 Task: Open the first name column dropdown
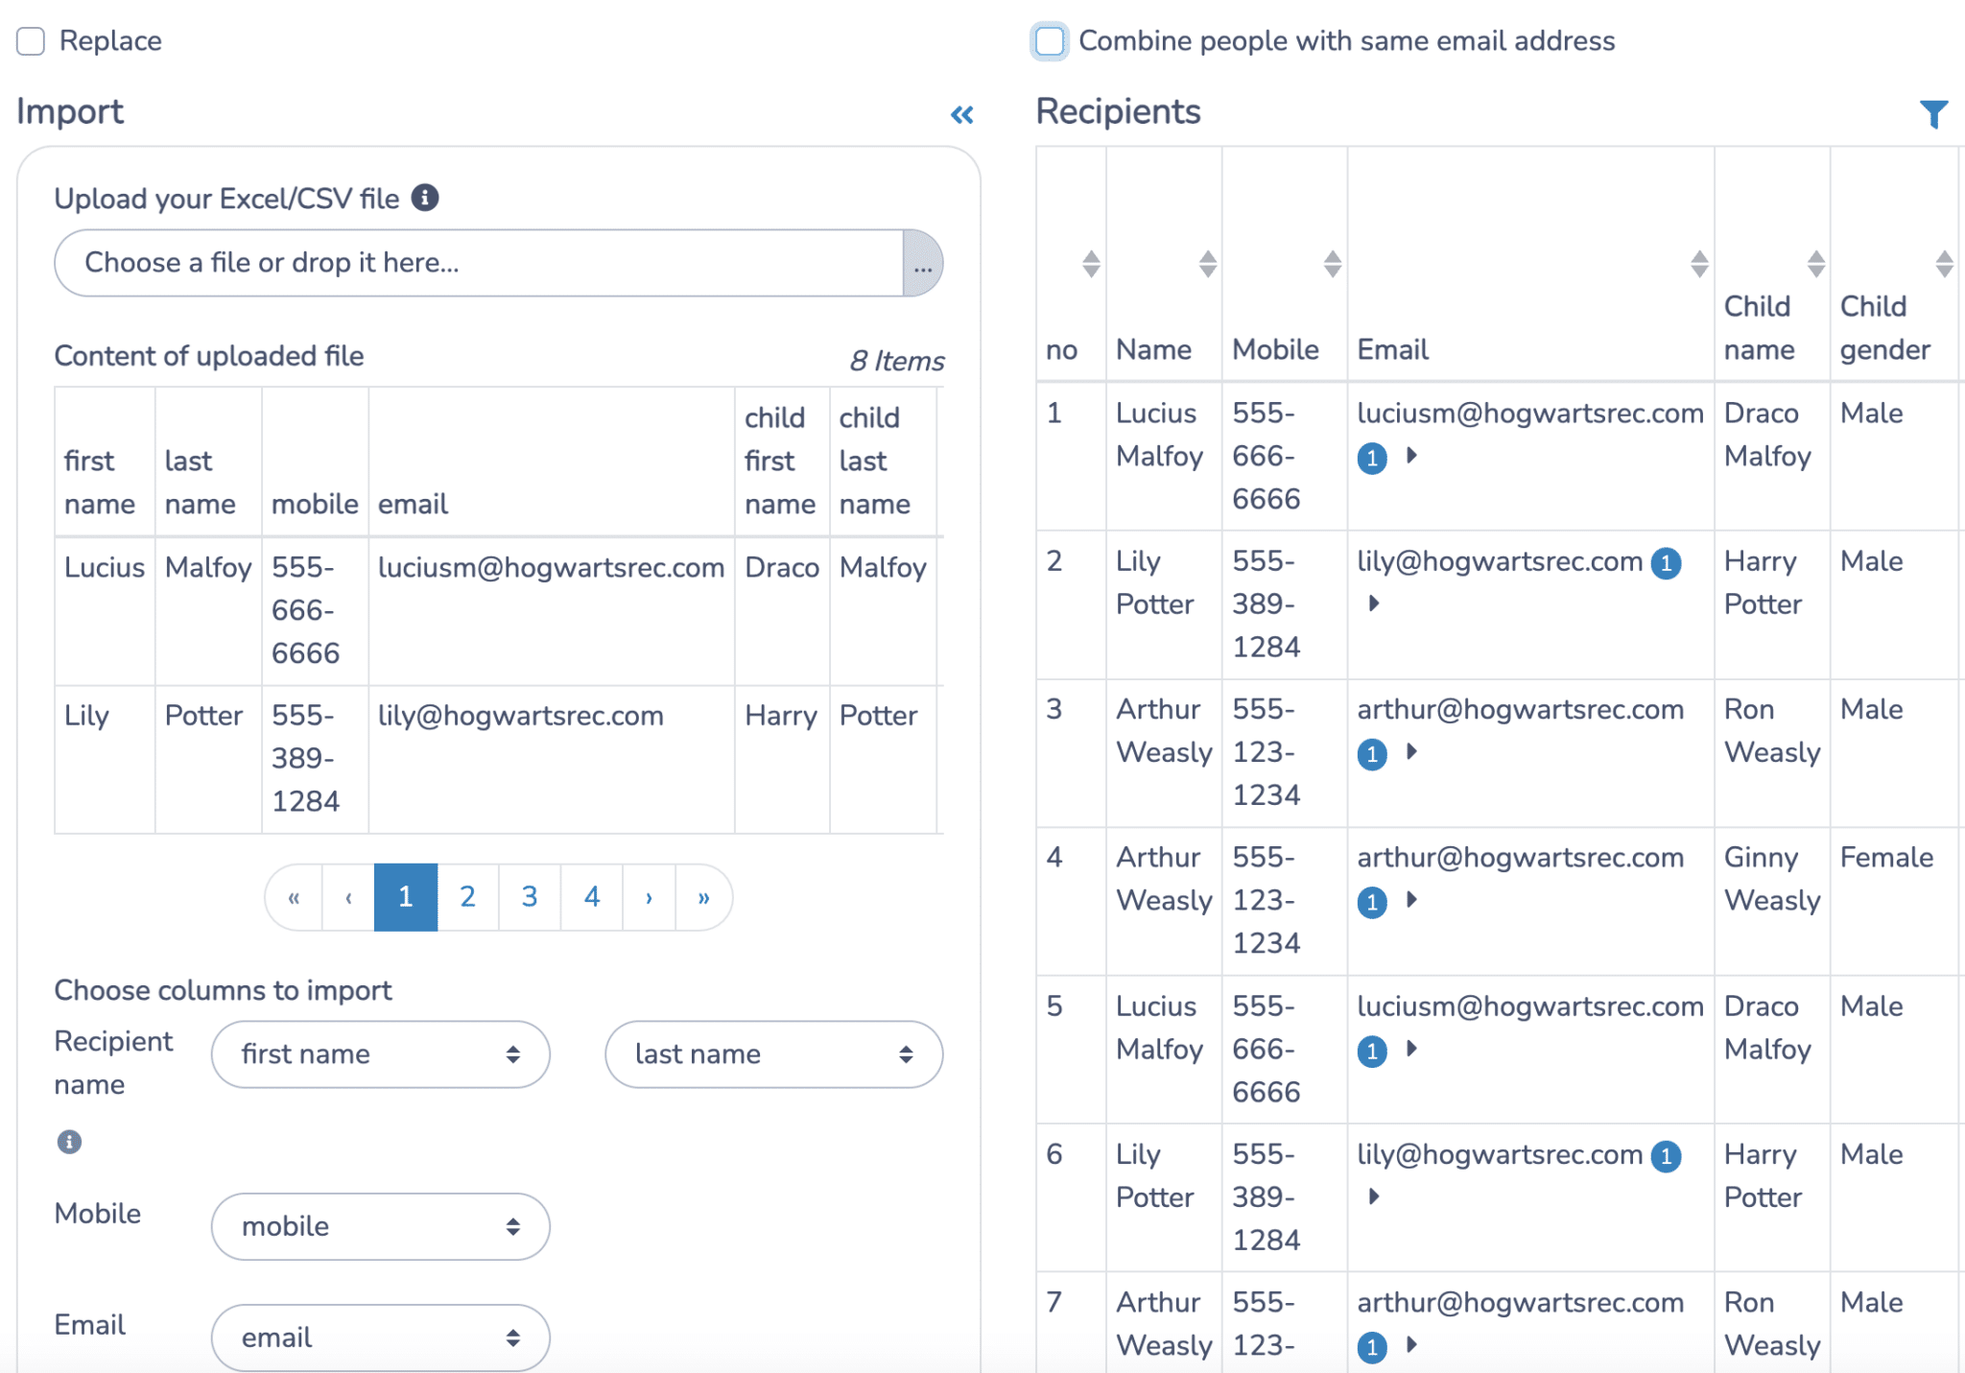380,1054
